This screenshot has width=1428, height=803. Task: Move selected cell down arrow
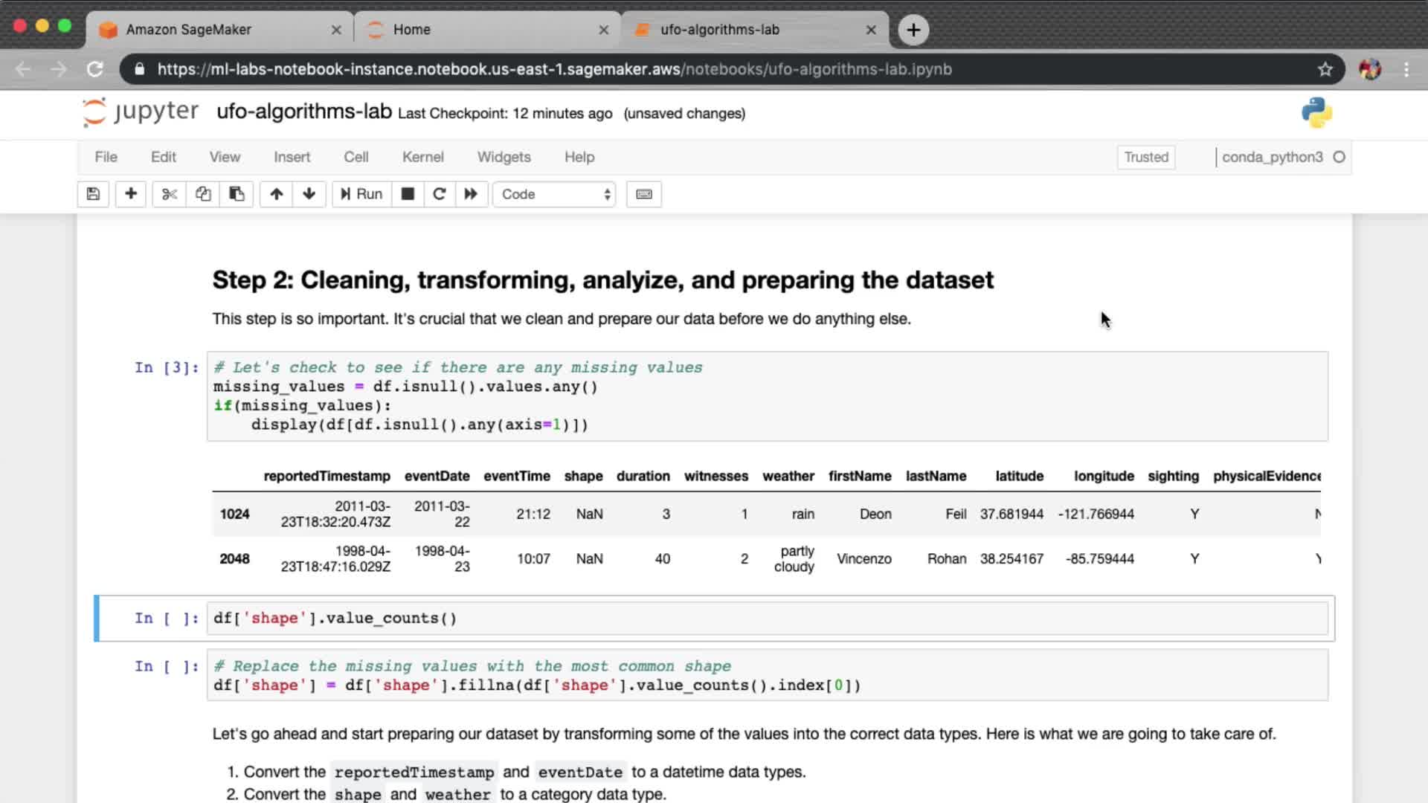[x=309, y=194]
